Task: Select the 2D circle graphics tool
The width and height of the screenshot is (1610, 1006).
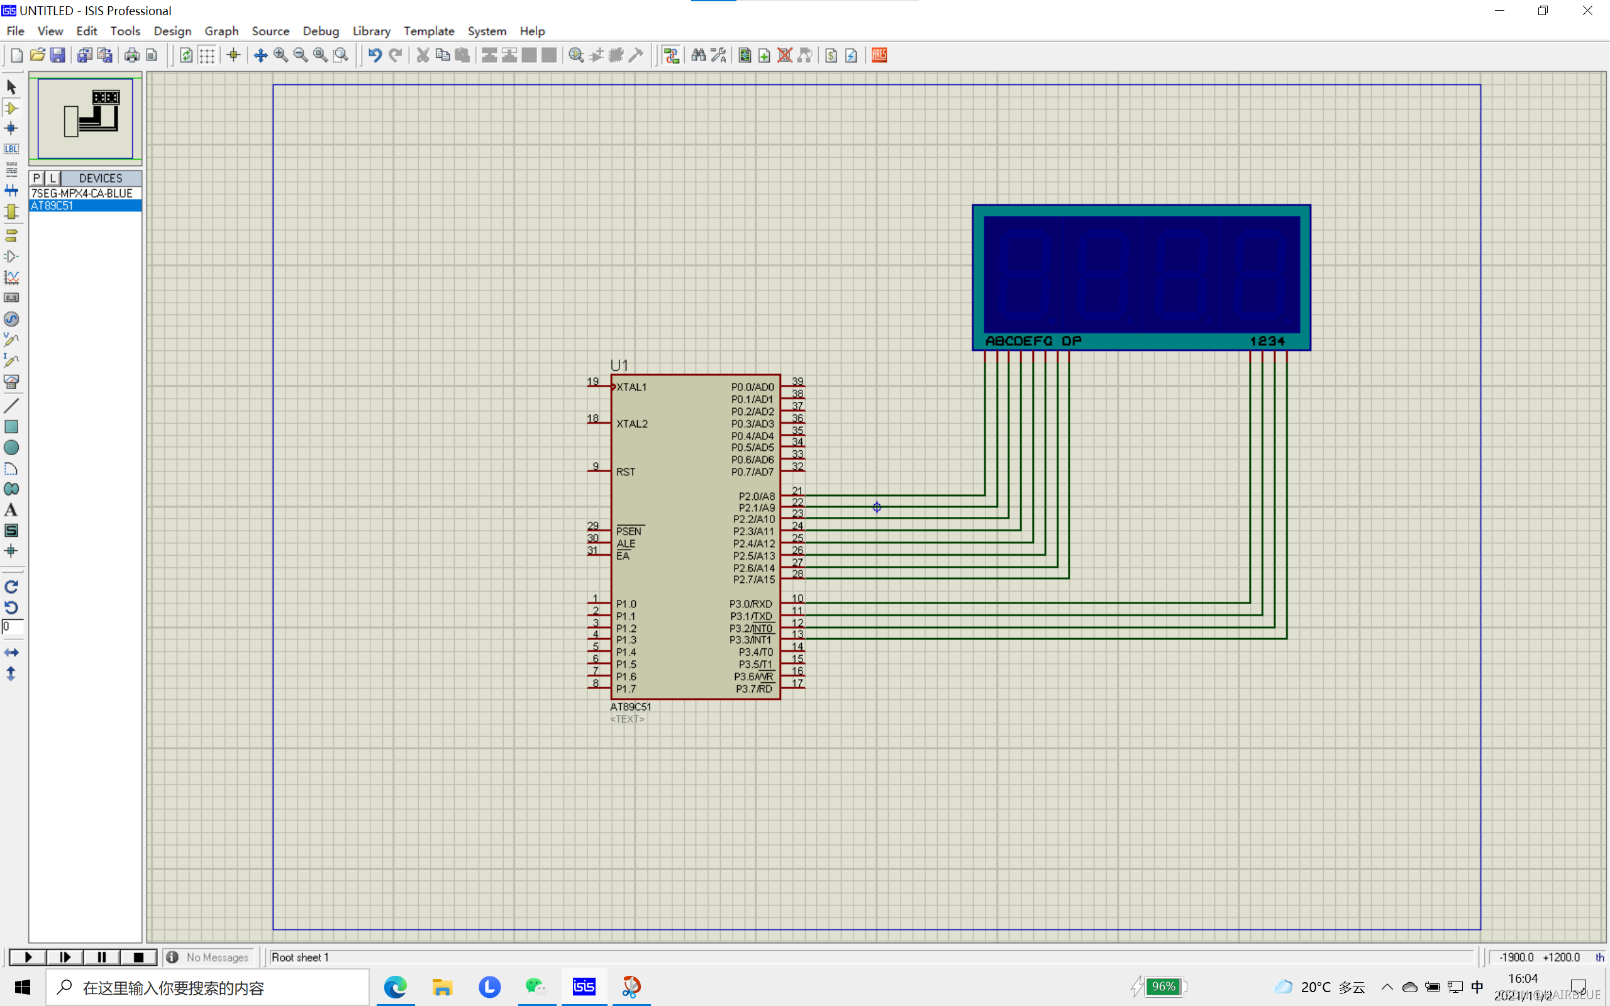Action: click(11, 448)
